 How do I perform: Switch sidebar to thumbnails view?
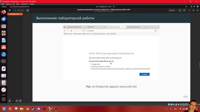10,101
